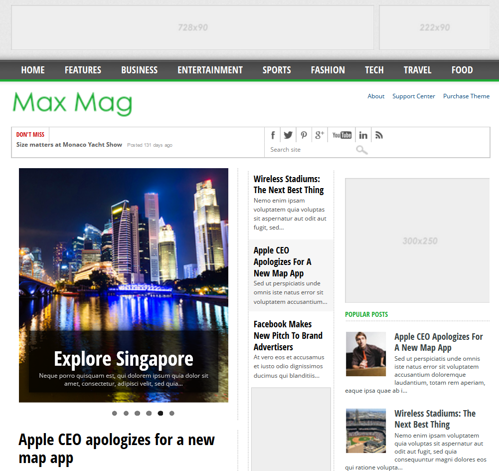Open the Food menu item
The width and height of the screenshot is (499, 471).
pos(462,70)
